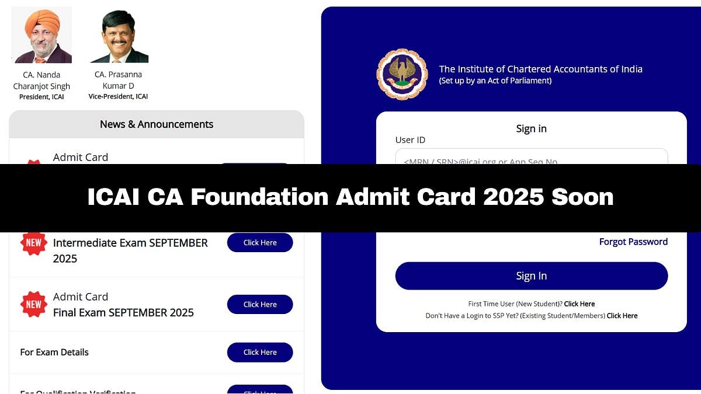The image size is (701, 394).
Task: Click the NEW badge beside Final Exam
Action: click(34, 304)
